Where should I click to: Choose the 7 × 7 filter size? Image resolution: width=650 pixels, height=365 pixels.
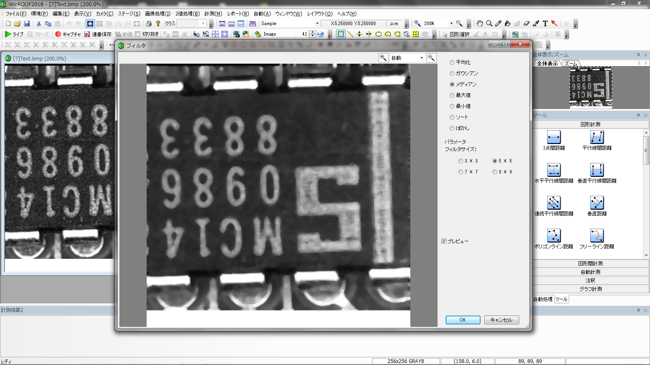point(461,172)
